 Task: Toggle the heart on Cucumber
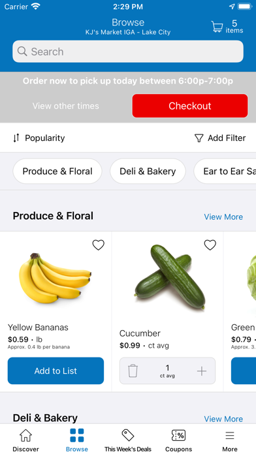click(210, 245)
